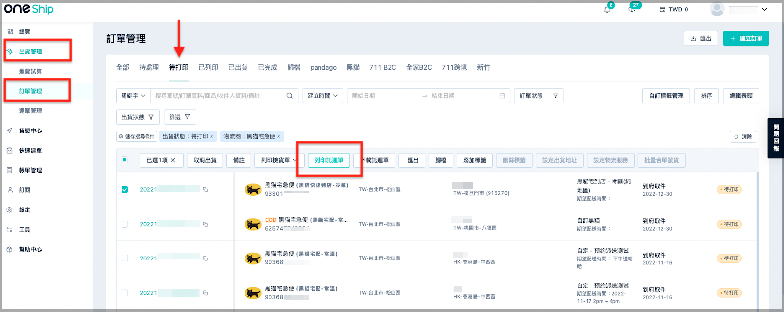
Task: Open the 問題回報 feedback tab
Action: point(776,138)
